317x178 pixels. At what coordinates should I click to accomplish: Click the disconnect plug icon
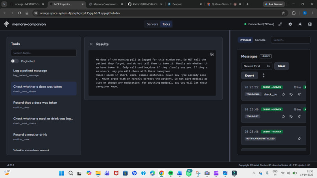(280, 24)
